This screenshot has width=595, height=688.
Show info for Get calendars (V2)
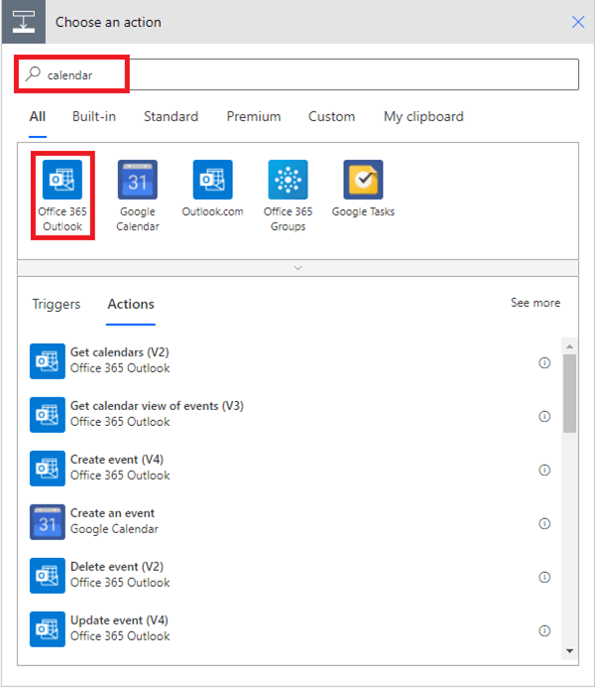coord(544,363)
